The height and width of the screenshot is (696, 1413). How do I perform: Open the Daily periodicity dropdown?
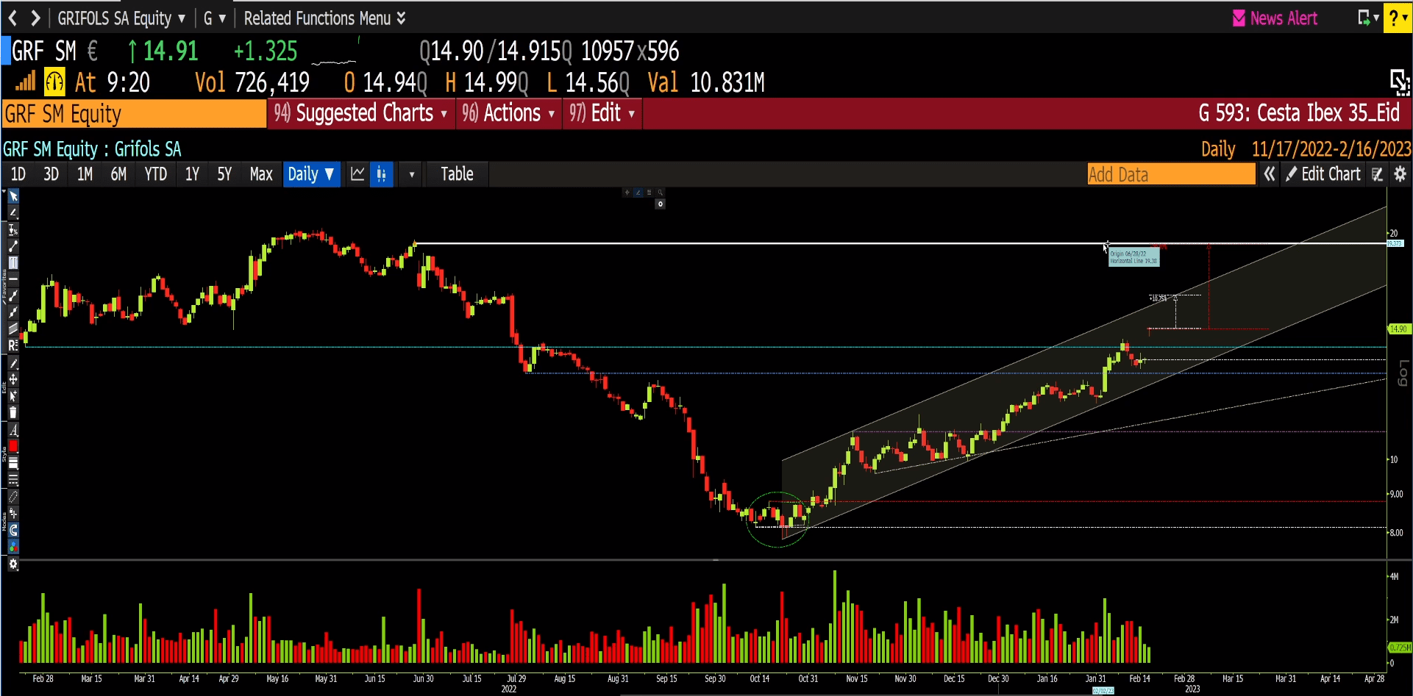coord(311,174)
